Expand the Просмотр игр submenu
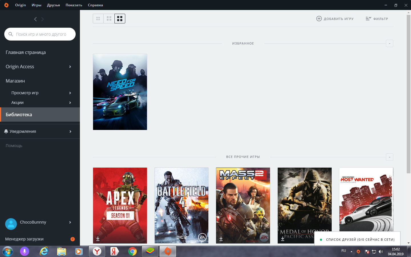Viewport: 411px width, 257px height. point(70,93)
